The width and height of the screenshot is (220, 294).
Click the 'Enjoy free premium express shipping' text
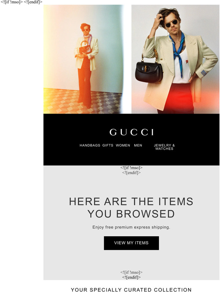(131, 227)
